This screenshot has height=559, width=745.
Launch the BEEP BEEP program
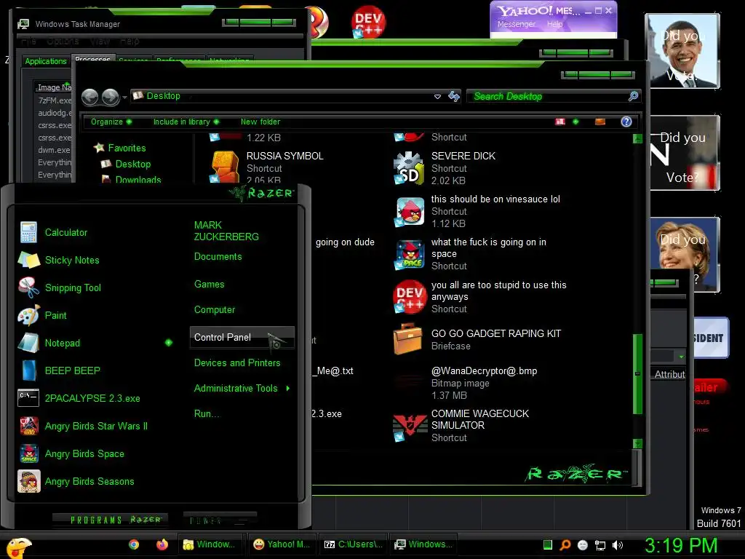pyautogui.click(x=72, y=370)
